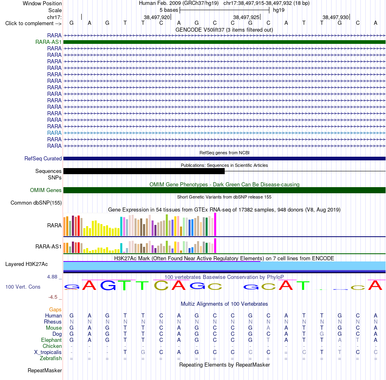Click the RefSeq Curated track label
Viewport: 386px width, 380px height.
point(43,159)
